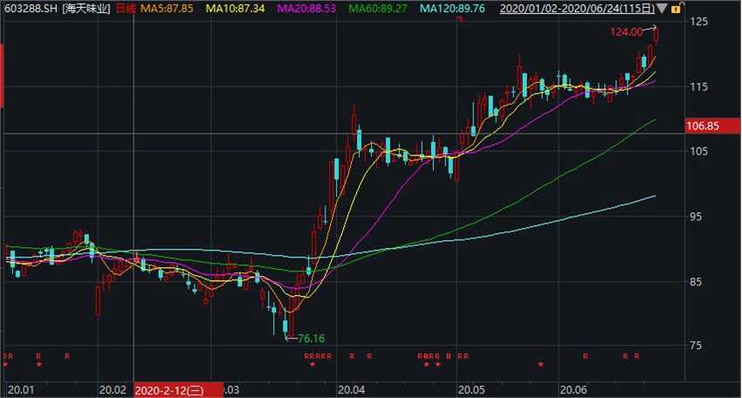Click the 20.02 month label
The height and width of the screenshot is (398, 742).
113,390
